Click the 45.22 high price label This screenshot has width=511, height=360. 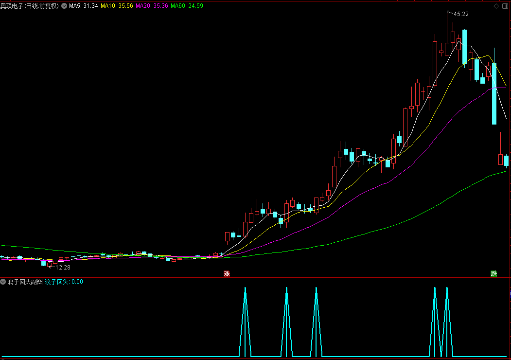tap(461, 14)
